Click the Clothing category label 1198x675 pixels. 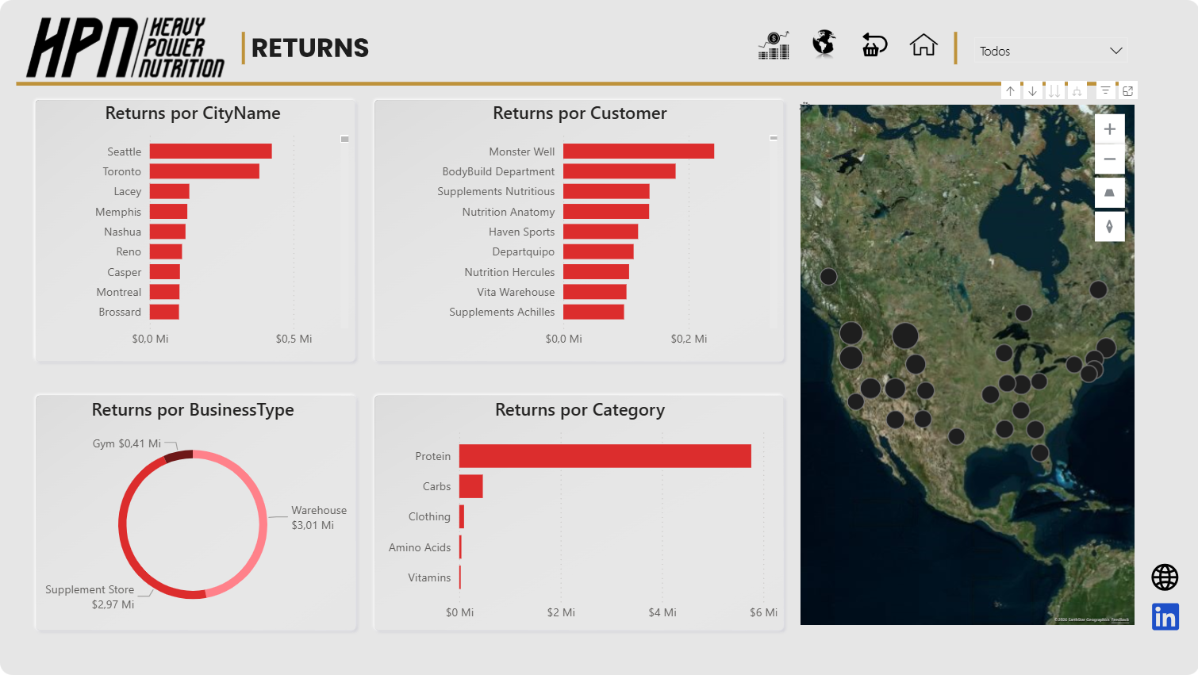(x=429, y=516)
